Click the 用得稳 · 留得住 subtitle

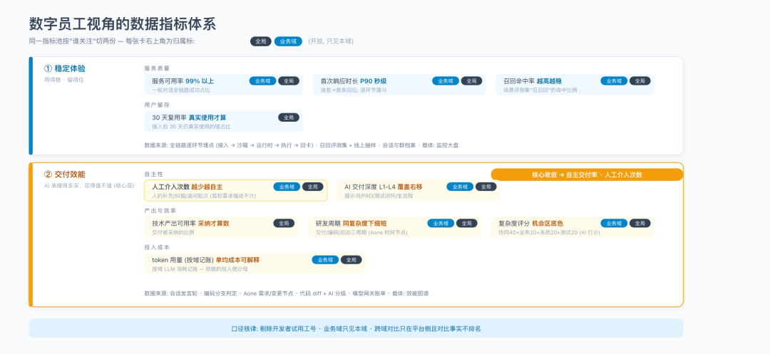pos(64,80)
